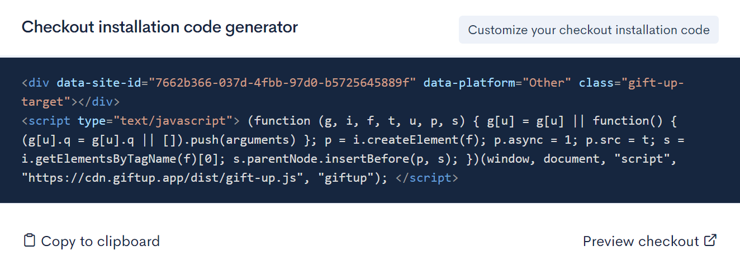Click the clipboard icon beside Copy to clipboard
Viewport: 740px width, 274px height.
pyautogui.click(x=29, y=240)
